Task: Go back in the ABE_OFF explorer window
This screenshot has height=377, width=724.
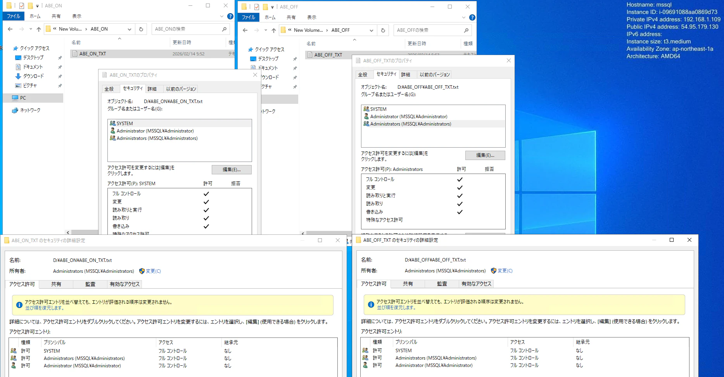Action: coord(245,30)
